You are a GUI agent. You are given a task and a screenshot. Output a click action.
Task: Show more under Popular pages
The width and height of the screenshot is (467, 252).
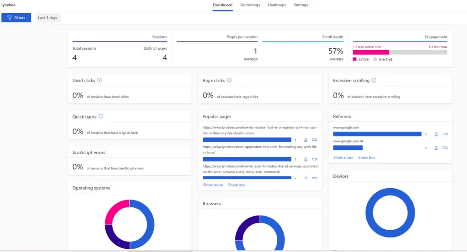213,185
